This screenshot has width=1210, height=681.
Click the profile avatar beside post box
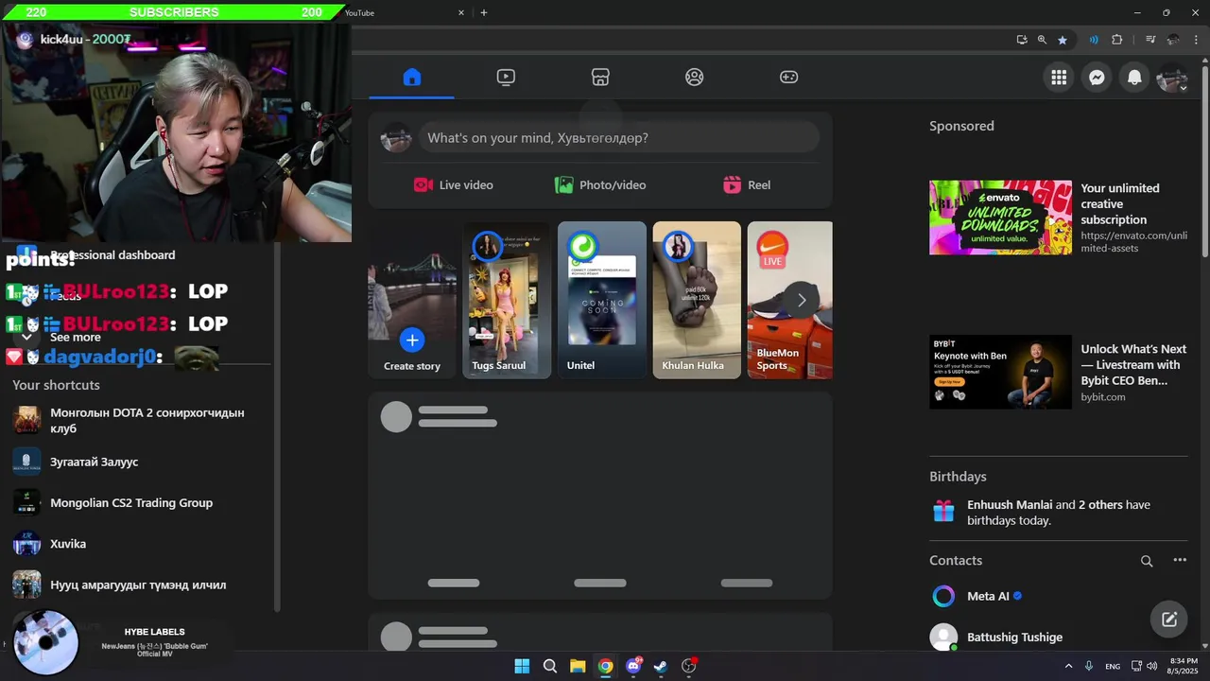(396, 138)
